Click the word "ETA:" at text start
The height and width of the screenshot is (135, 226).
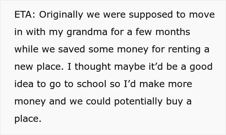pyautogui.click(x=25, y=15)
